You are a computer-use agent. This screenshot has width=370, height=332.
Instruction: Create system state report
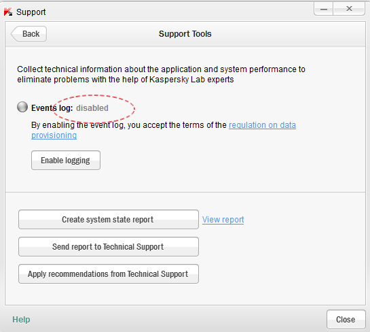(109, 220)
